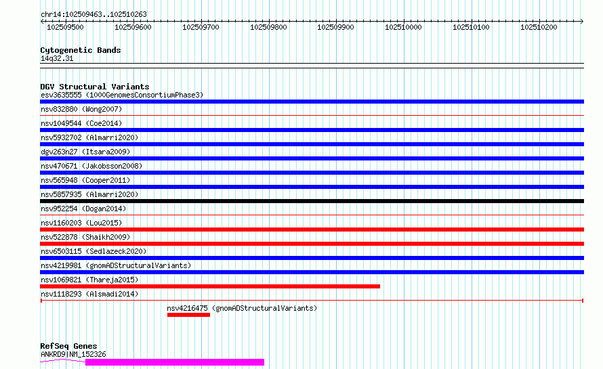Click the nsv5857935 (Almarri2020) label
Screen dimensions: 603x369
(89, 194)
